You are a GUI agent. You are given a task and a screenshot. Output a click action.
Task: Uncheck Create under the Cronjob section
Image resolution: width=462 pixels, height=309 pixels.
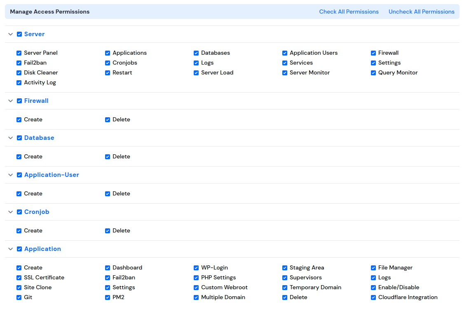pyautogui.click(x=19, y=231)
